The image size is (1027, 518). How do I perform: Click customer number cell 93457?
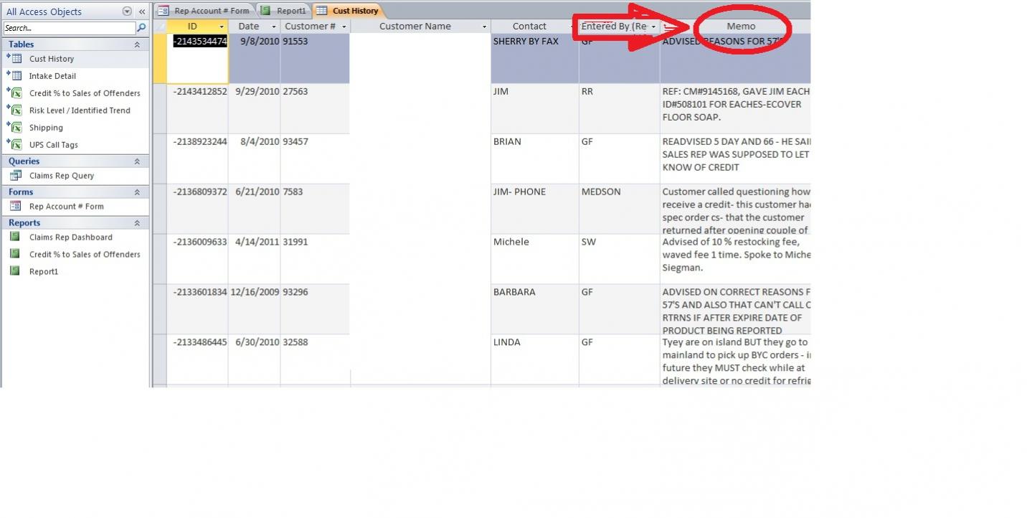tap(316, 159)
